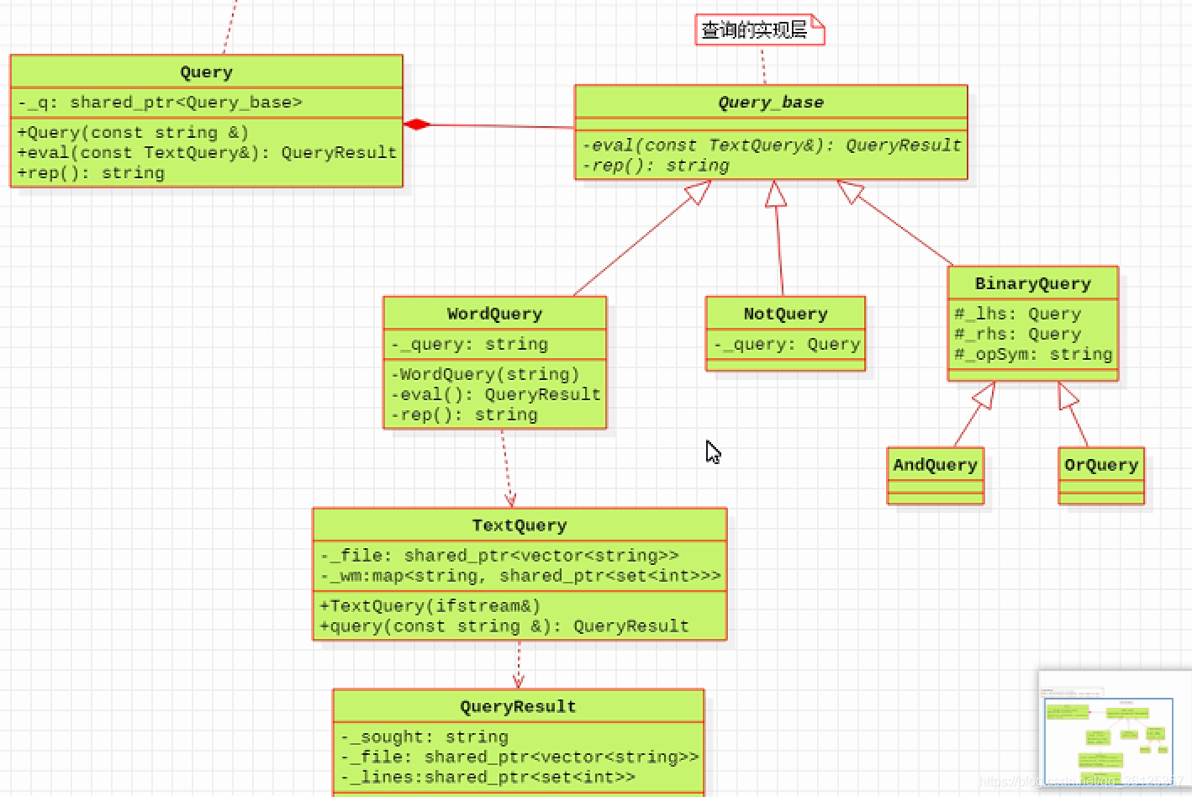Click the _opSym: string attribute in BinaryQuery
The image size is (1192, 797).
1033,354
